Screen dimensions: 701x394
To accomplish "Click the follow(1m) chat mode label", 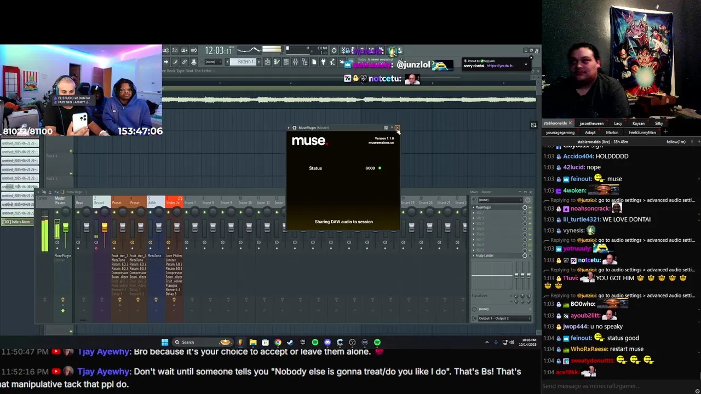I will 676,142.
